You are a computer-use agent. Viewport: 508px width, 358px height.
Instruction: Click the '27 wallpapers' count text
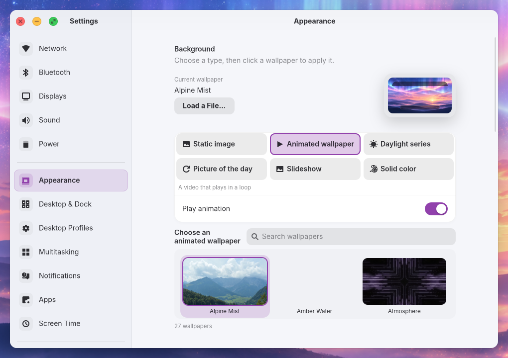pyautogui.click(x=193, y=326)
